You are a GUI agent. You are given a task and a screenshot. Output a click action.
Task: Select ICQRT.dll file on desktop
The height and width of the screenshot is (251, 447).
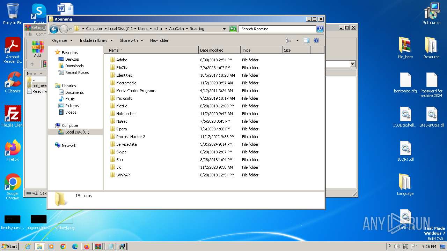tap(405, 151)
